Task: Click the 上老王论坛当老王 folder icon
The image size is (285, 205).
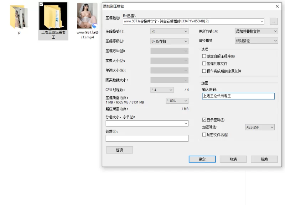Action: pyautogui.click(x=53, y=17)
